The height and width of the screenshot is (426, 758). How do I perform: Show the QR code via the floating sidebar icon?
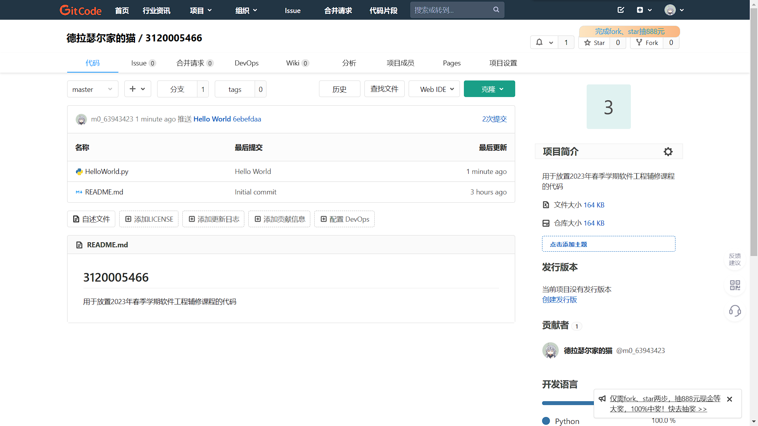point(735,285)
